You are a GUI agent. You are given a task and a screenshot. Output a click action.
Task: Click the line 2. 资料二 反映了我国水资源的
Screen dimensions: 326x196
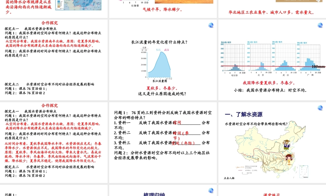point(145,133)
